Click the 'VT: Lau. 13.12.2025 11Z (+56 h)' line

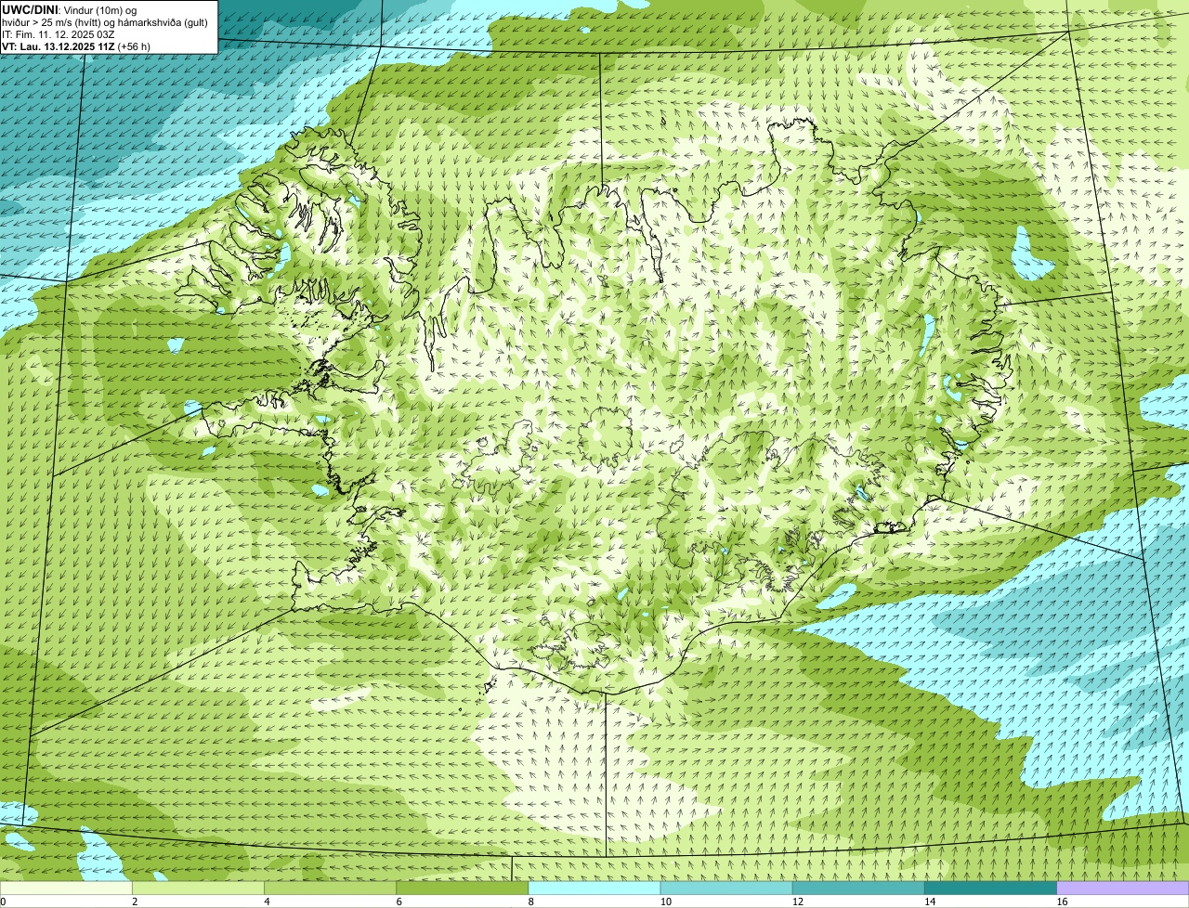point(76,46)
